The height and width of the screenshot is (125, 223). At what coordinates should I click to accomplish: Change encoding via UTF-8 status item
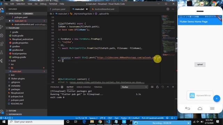[102, 118]
